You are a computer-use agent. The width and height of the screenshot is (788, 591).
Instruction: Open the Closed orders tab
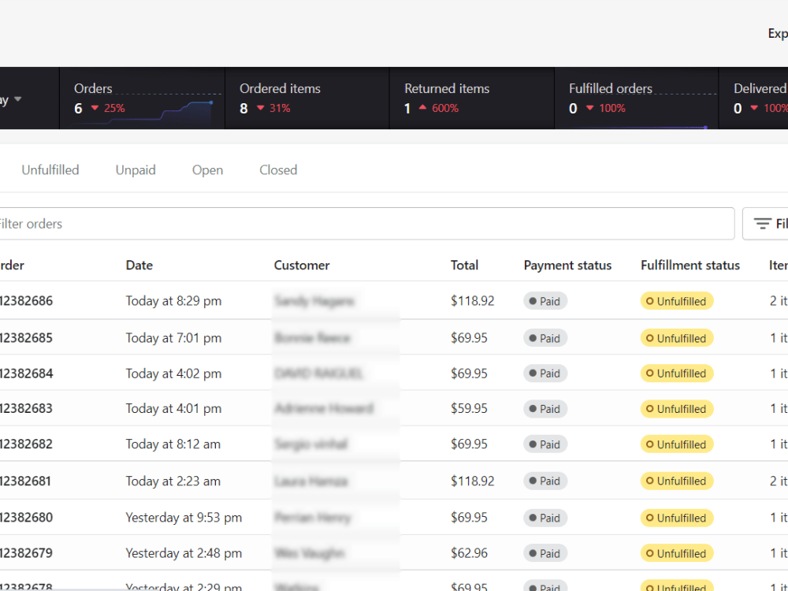278,169
